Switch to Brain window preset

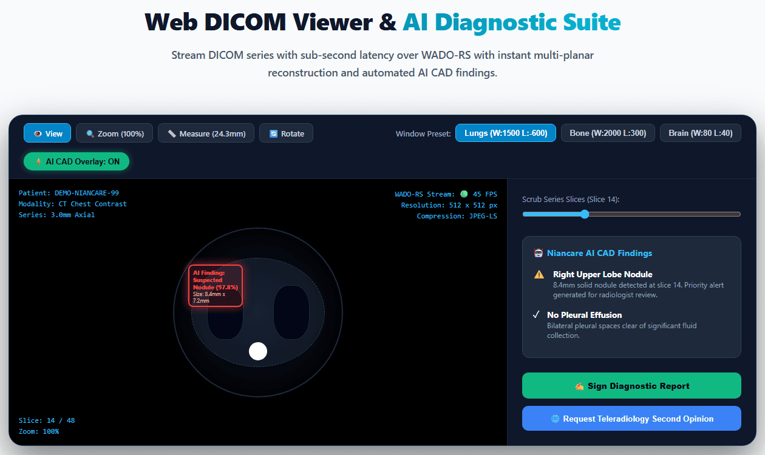click(x=701, y=133)
